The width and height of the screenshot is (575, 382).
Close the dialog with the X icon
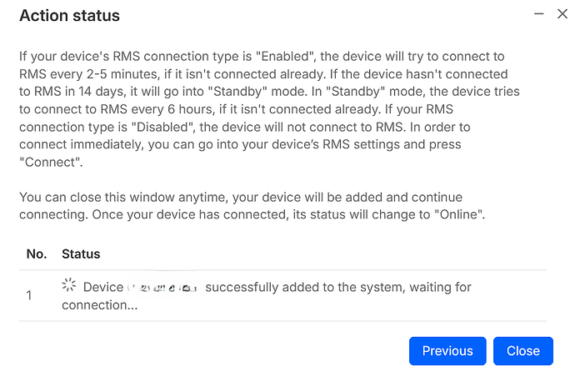click(562, 14)
